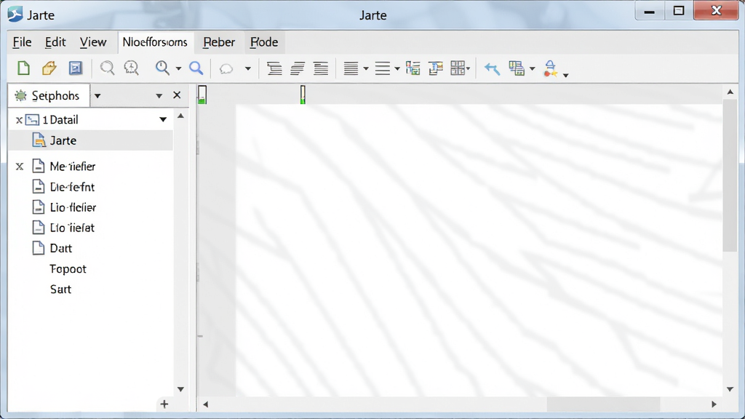
Task: Collapse the 1 Datail group arrow
Action: 163,120
